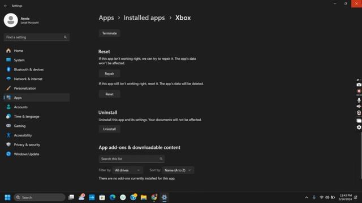The height and width of the screenshot is (203, 362).
Task: Click the taskbar Search box
Action: (40, 197)
